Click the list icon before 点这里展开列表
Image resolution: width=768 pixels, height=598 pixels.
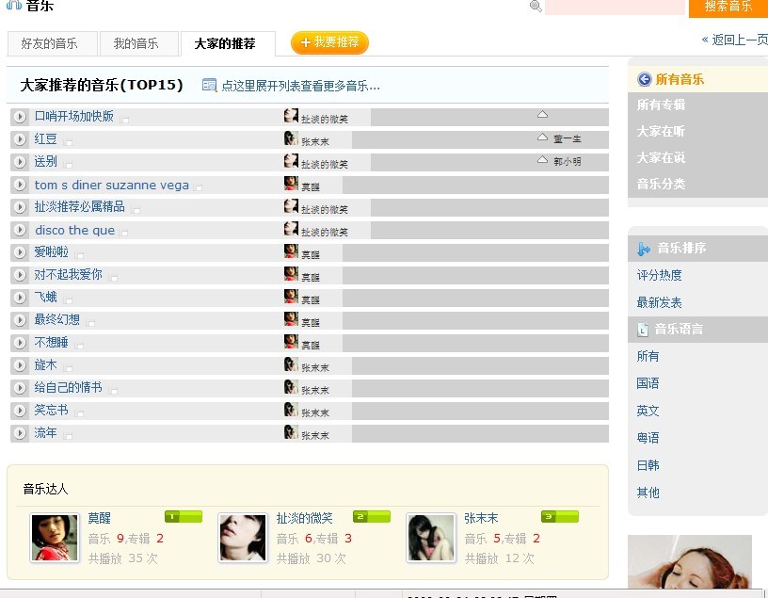point(209,86)
